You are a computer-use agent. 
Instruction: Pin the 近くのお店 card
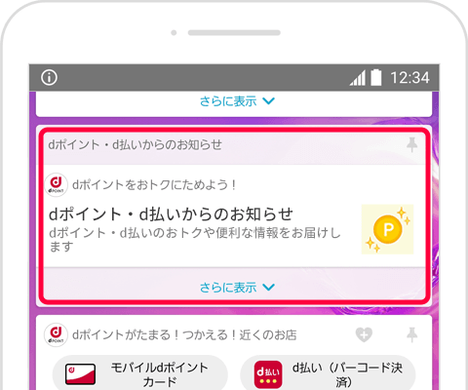[x=411, y=334]
